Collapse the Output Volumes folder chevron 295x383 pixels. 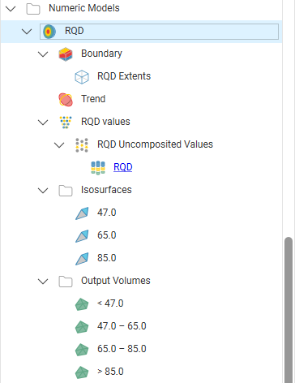[43, 282]
